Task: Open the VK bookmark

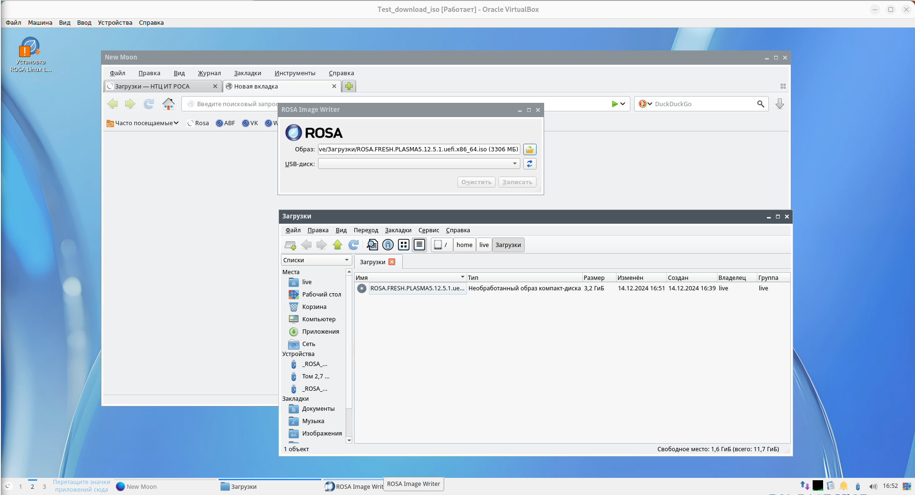Action: (x=250, y=123)
